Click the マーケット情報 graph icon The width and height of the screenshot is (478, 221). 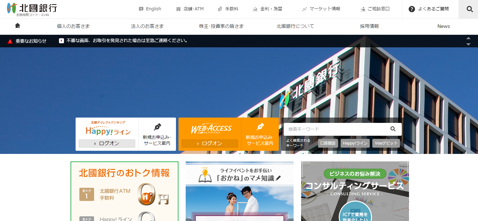click(304, 9)
